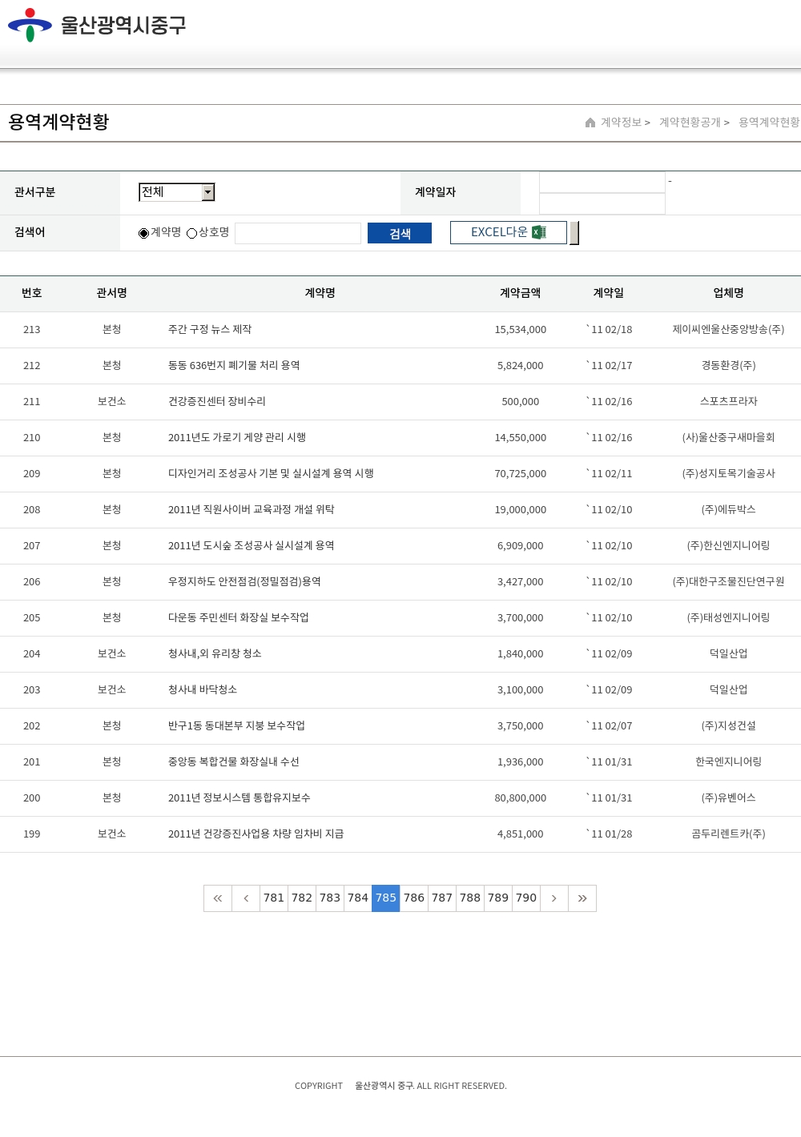
Task: Go to previous page with left arrow
Action: (x=246, y=898)
